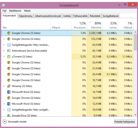Click the 1,1 Mb/s network cell

[126, 57]
